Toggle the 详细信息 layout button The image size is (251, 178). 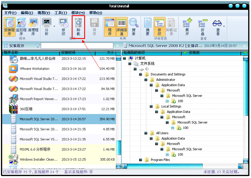point(122,27)
